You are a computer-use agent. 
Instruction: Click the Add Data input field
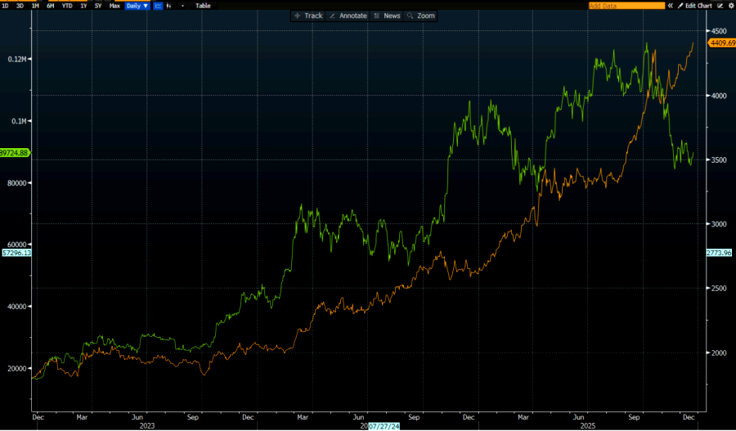click(626, 5)
